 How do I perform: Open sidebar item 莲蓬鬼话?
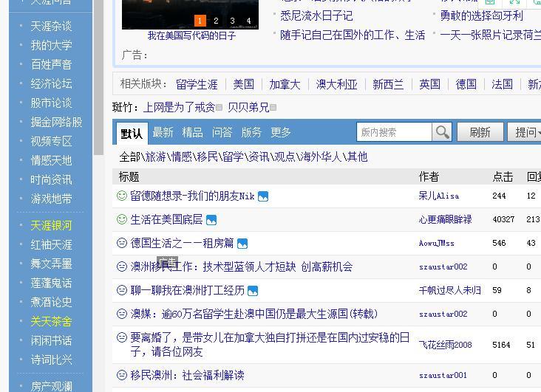pos(51,283)
